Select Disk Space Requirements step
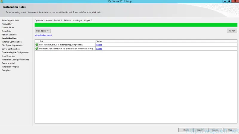Screen dimensions: 239x134 pos(13,46)
